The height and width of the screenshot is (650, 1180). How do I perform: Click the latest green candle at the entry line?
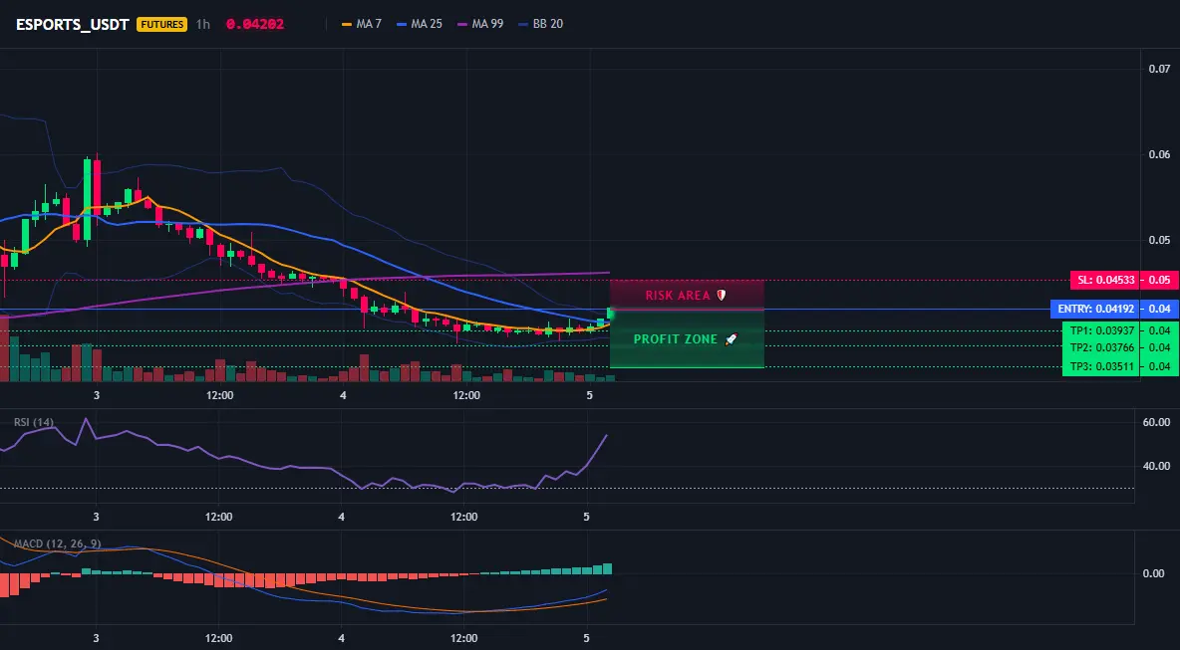click(x=610, y=314)
